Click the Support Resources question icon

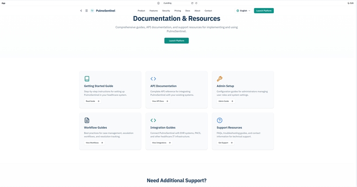(x=220, y=120)
